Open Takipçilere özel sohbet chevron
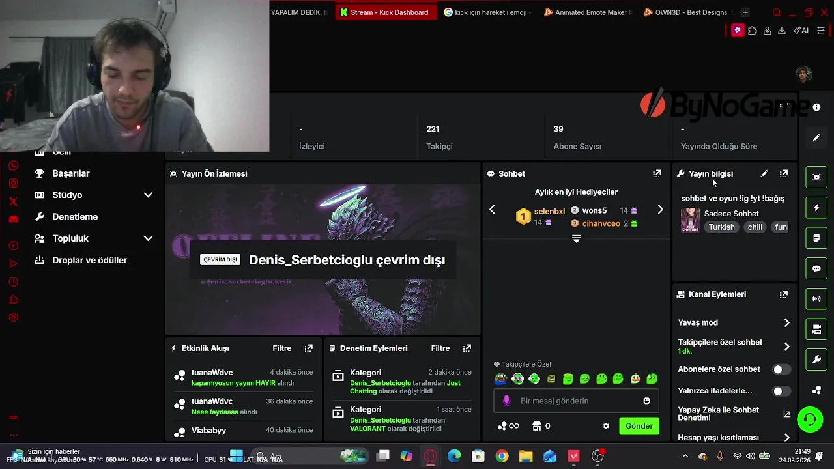The height and width of the screenshot is (469, 834). (786, 347)
